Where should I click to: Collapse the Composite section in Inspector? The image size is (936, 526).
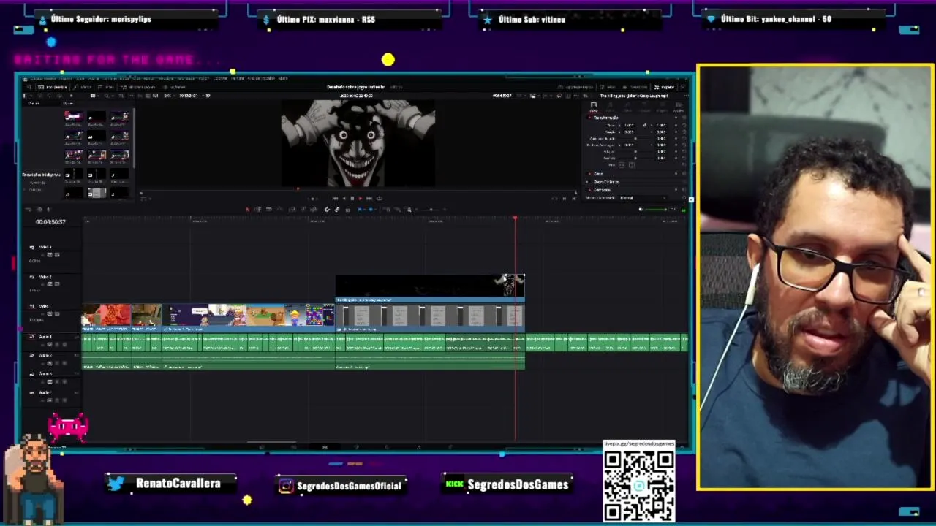coord(601,190)
